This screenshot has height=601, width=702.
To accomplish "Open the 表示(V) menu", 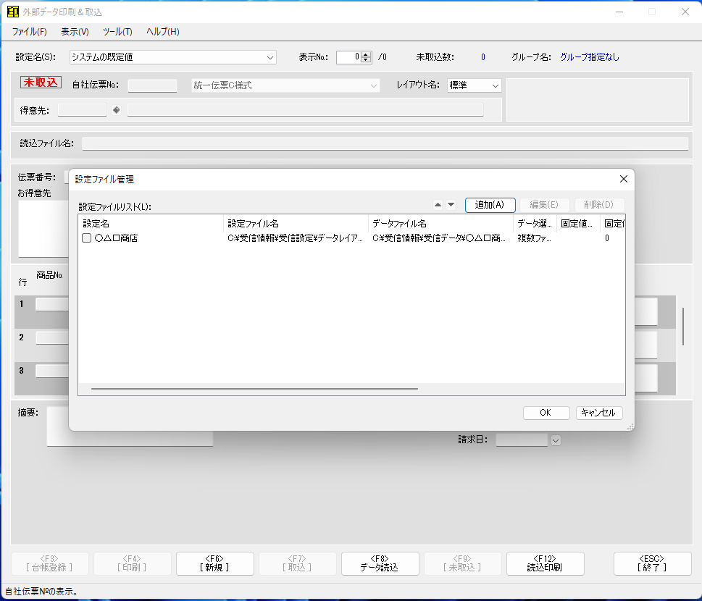I will (x=75, y=32).
